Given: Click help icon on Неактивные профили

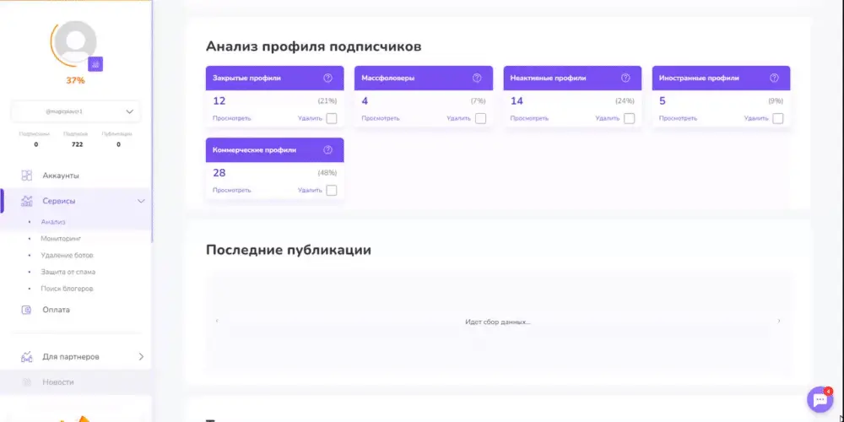Looking at the screenshot, I should point(625,78).
